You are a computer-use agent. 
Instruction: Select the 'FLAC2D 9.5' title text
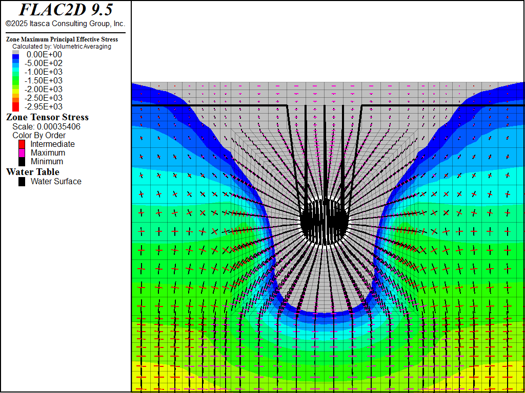65,10
